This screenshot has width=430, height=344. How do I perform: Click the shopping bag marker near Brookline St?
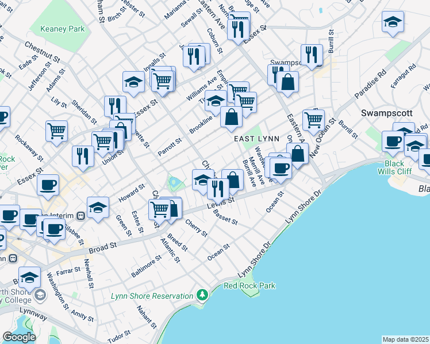231,118
